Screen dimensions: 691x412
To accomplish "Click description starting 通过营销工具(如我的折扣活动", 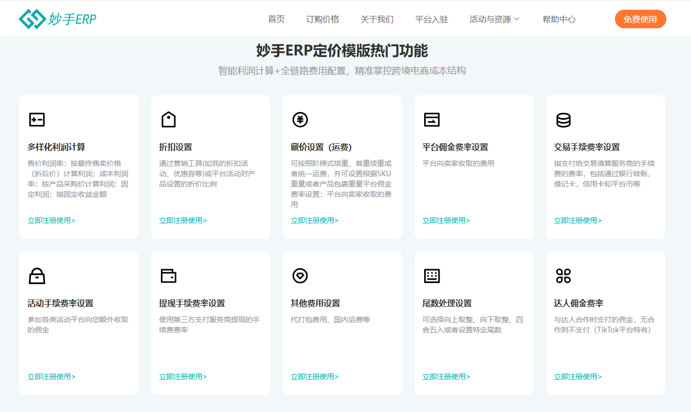I will coord(207,174).
